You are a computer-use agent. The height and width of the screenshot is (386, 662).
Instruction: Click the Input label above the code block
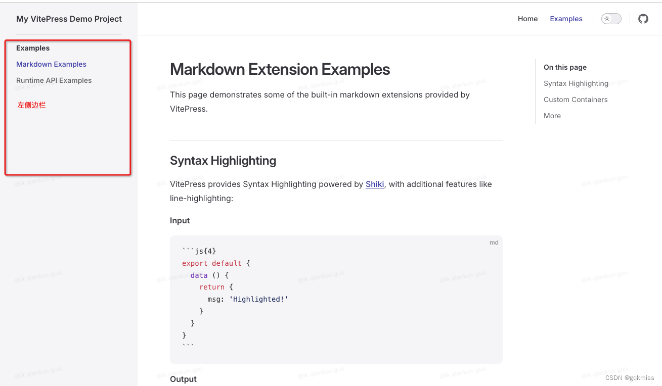pos(180,220)
